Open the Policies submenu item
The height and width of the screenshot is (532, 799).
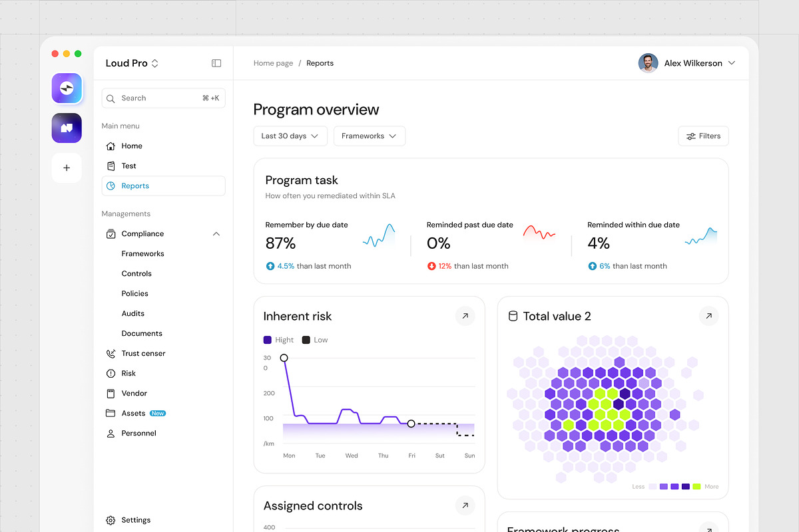coord(134,293)
